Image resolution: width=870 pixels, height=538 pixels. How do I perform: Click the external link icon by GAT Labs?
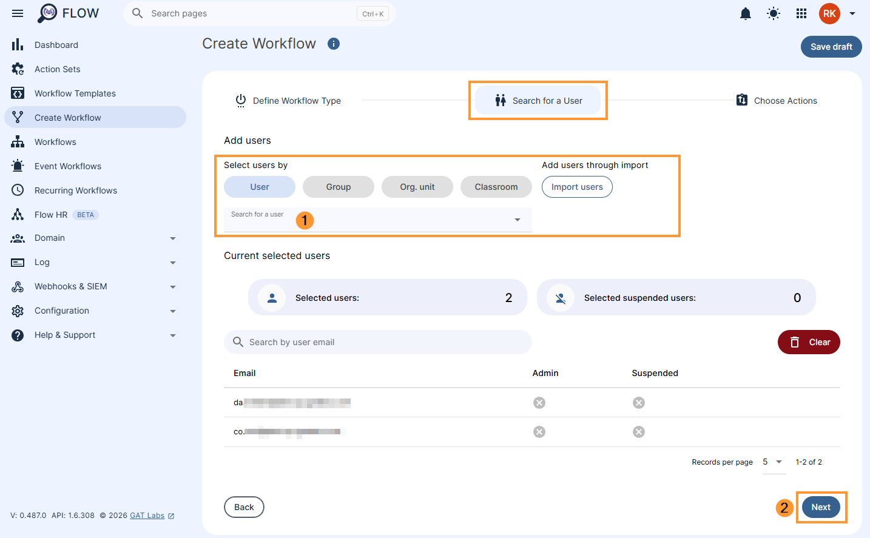tap(171, 516)
